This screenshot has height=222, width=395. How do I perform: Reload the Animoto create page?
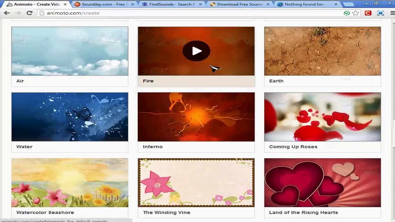pyautogui.click(x=29, y=13)
